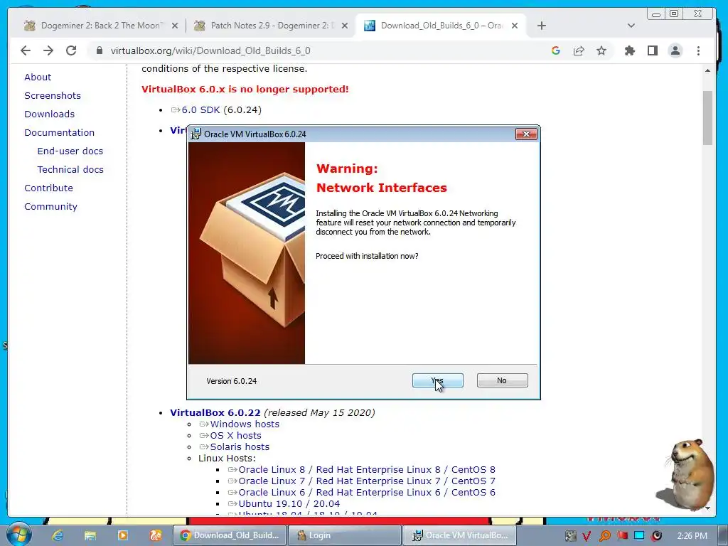Open the Contribute sidebar link

(48, 188)
